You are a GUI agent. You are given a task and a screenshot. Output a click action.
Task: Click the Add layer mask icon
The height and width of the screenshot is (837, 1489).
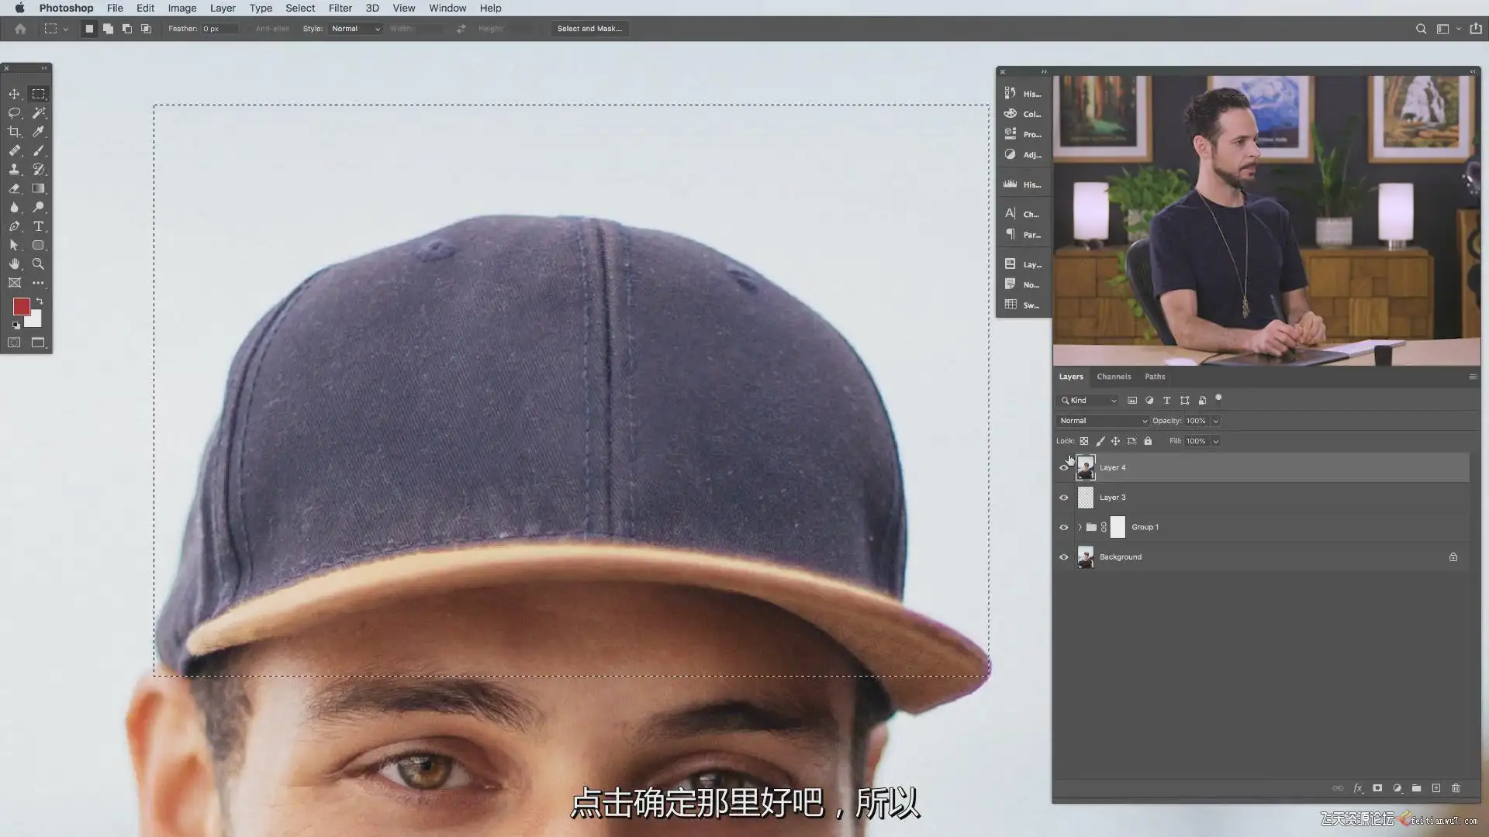point(1377,788)
